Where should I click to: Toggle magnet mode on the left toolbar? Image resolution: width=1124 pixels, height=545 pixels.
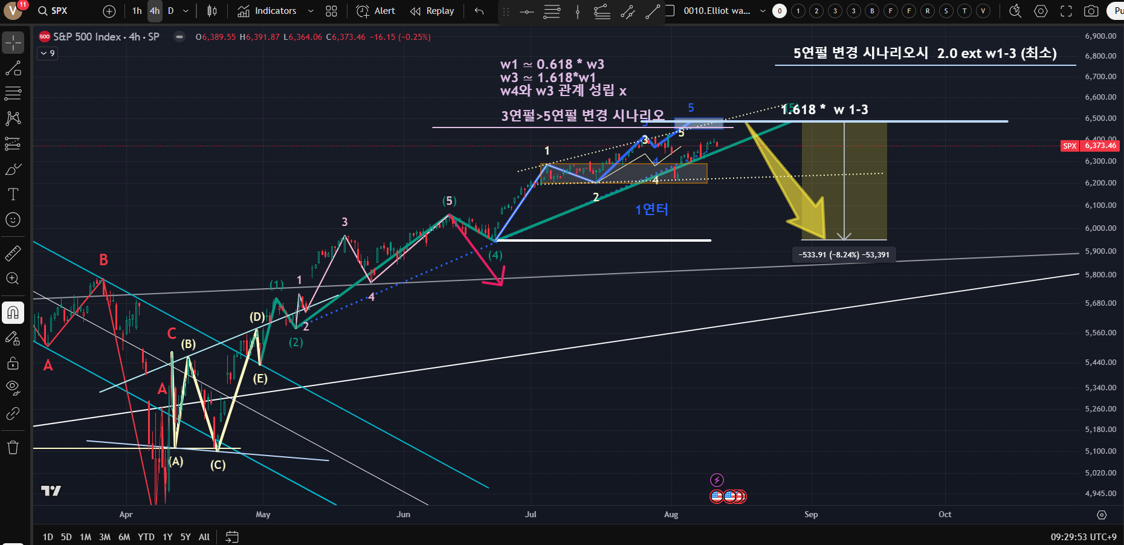pyautogui.click(x=13, y=312)
